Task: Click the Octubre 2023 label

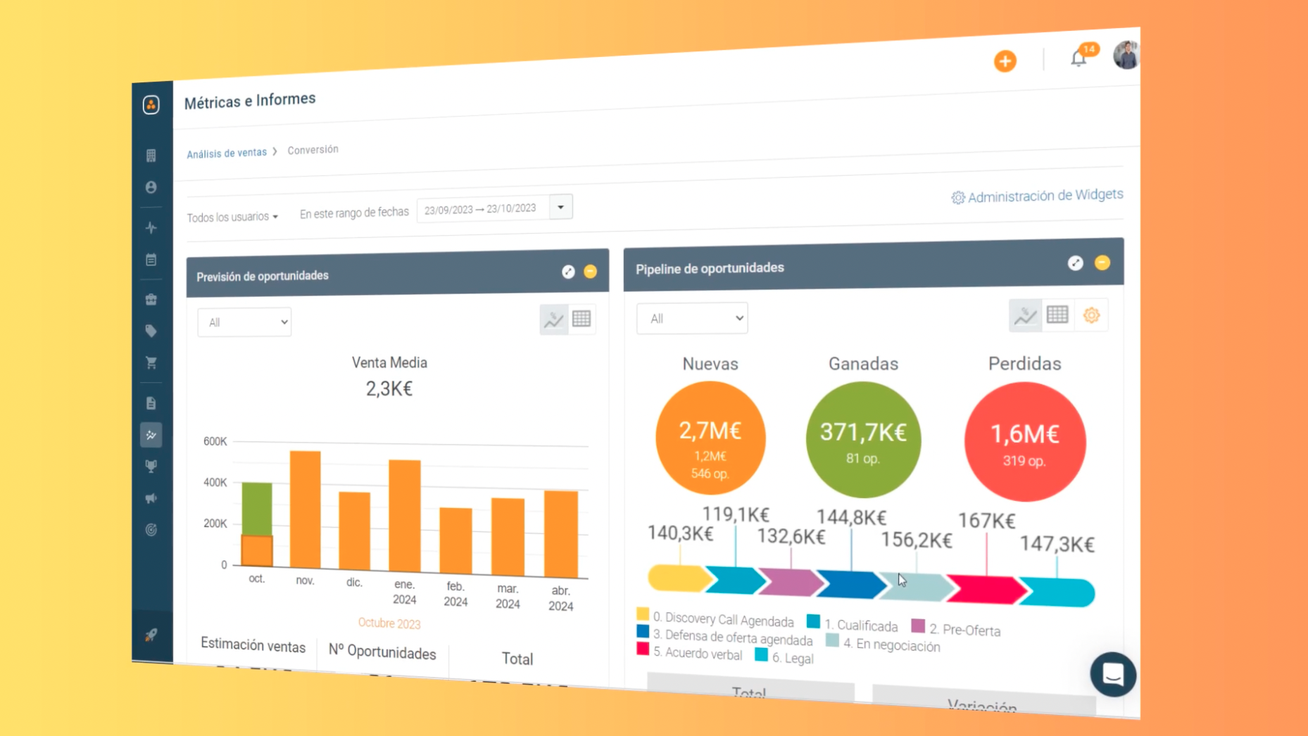Action: coord(389,623)
